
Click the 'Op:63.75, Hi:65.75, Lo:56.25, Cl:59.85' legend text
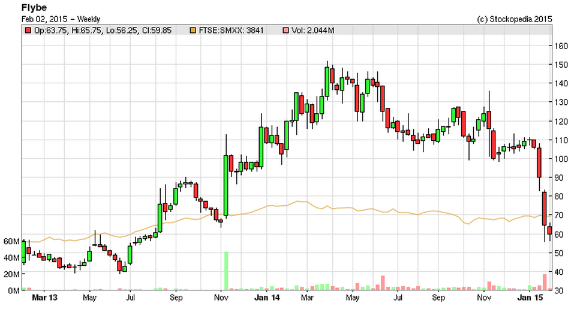(103, 31)
